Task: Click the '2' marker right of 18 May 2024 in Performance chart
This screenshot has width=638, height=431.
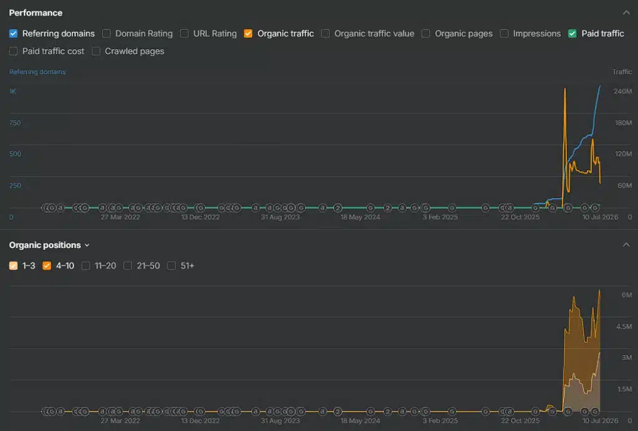Action: (x=388, y=208)
